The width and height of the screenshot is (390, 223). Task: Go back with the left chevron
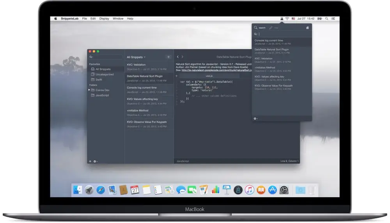(x=177, y=57)
